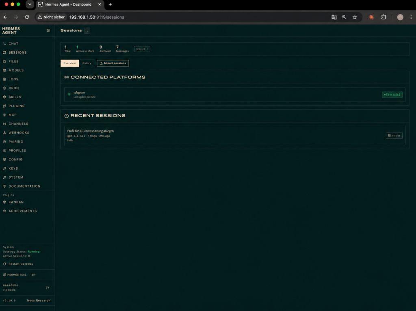Screen dimensions: 416x311
Task: Click the Connected status badge
Action: [x=392, y=95]
